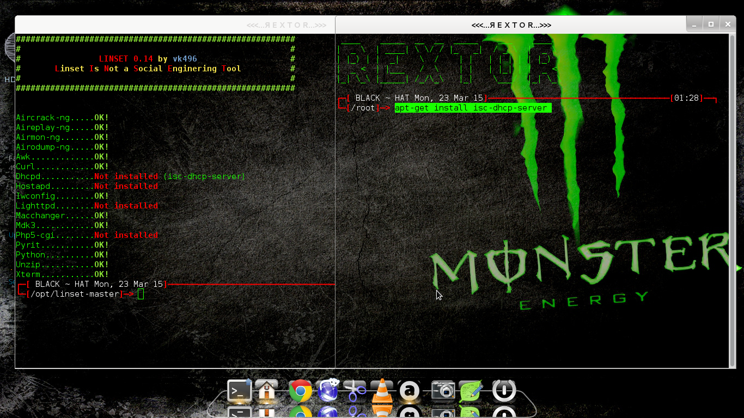
Task: Click the REXTOR ASCII art banner
Action: click(x=448, y=64)
